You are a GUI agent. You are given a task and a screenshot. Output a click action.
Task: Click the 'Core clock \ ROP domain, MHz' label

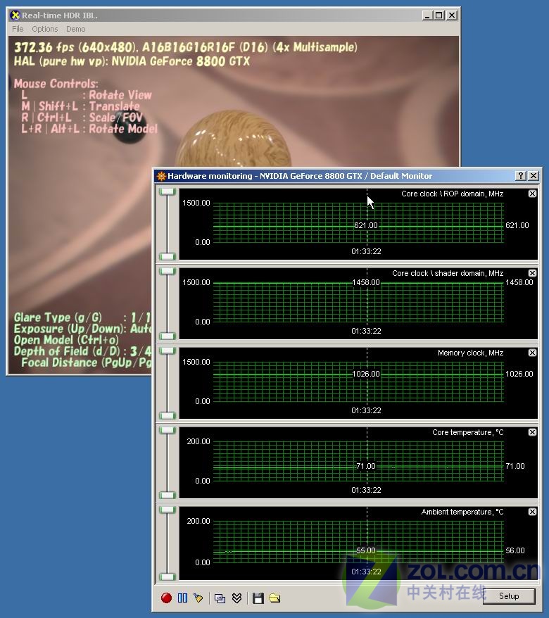point(452,194)
